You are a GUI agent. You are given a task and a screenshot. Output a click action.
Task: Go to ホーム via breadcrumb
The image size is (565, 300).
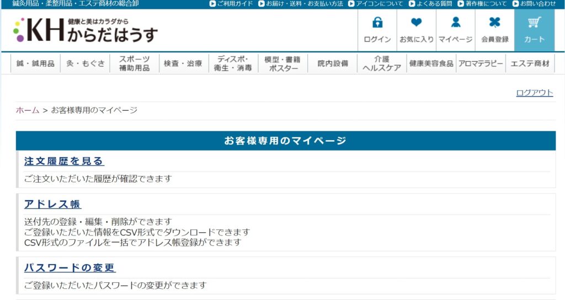[28, 110]
